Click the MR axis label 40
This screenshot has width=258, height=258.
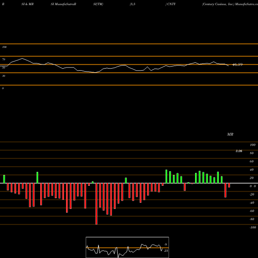coord(252,170)
